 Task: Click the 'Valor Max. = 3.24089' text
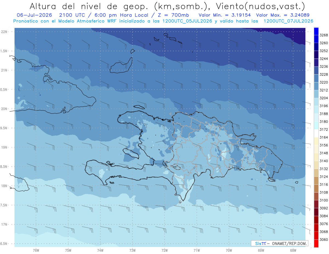coord(283,15)
